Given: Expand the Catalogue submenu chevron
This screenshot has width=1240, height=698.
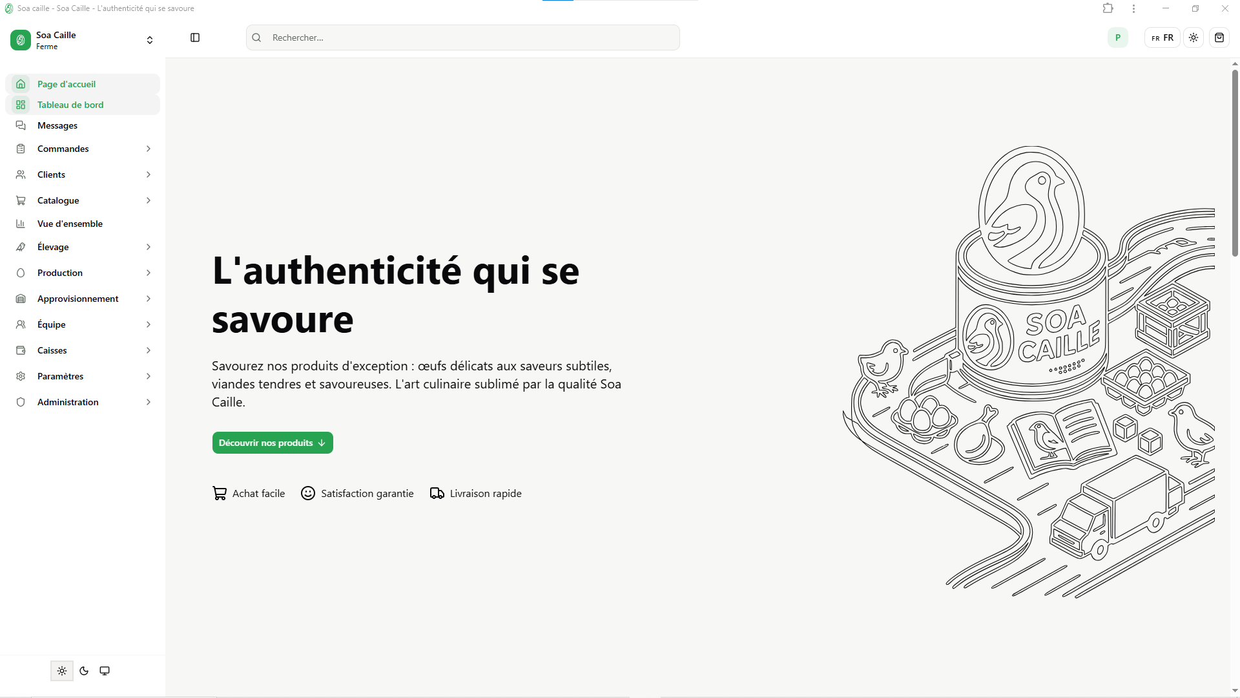Looking at the screenshot, I should [149, 200].
